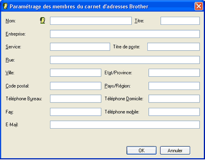Image resolution: width=205 pixels, height=161 pixels.
Task: Click the 'Titre:' label text
Action: [139, 21]
